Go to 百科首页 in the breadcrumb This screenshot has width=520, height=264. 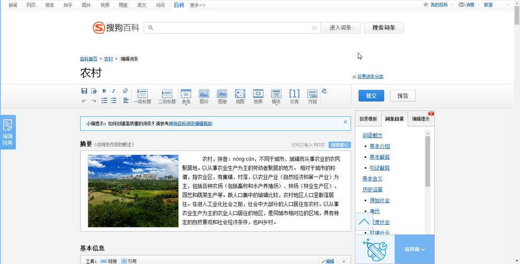[x=89, y=59]
